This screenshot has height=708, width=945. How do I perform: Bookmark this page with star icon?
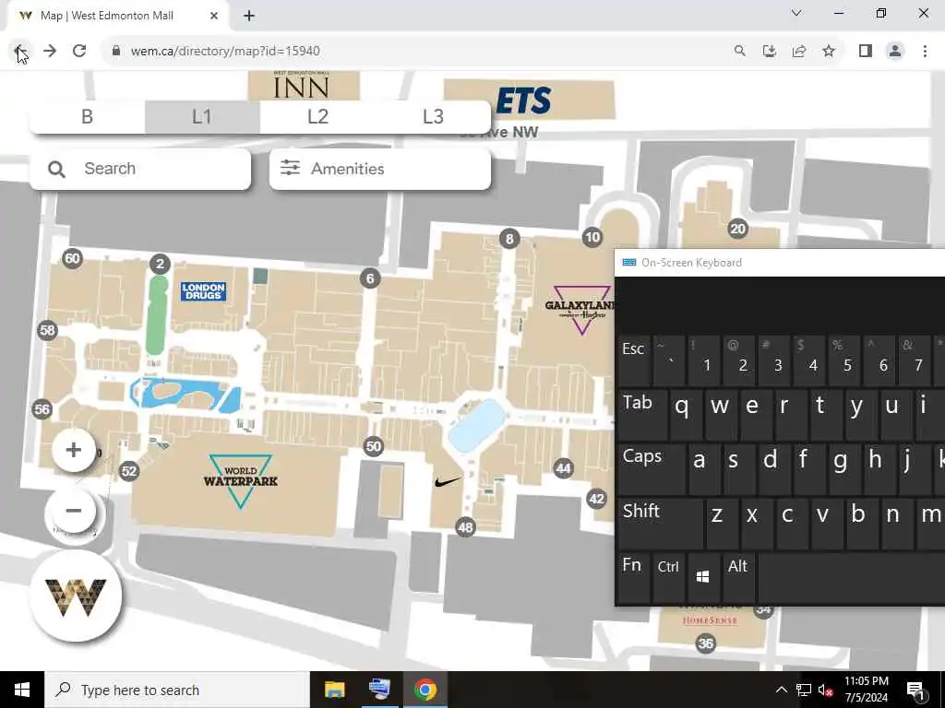[829, 52]
